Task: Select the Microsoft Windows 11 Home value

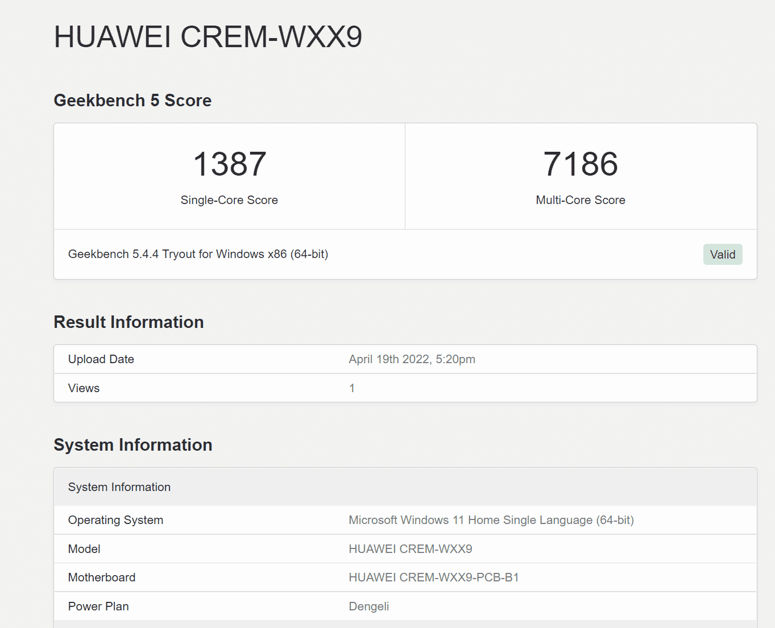Action: coord(491,520)
